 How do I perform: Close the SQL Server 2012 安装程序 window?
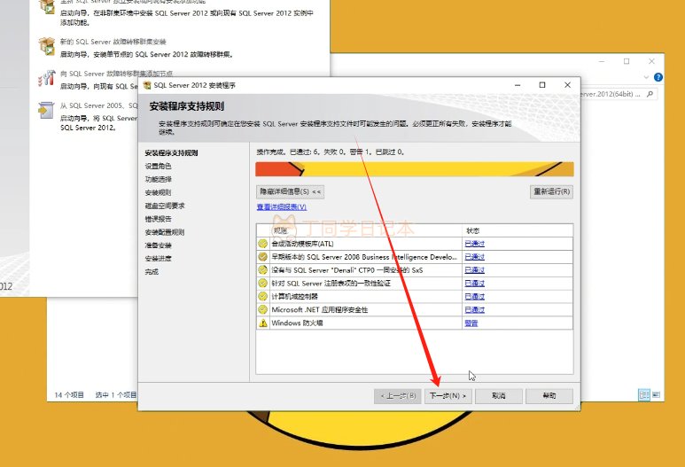pos(567,85)
